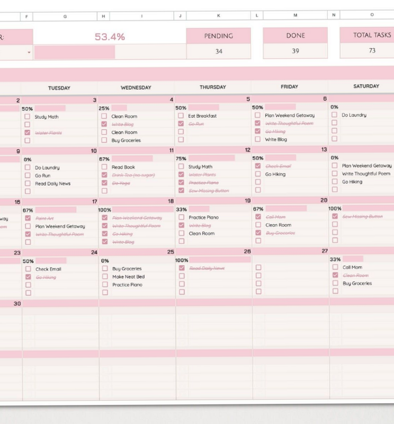Click the Call Mom task on Saturday
Screen dimensions: 394x424
(352, 267)
